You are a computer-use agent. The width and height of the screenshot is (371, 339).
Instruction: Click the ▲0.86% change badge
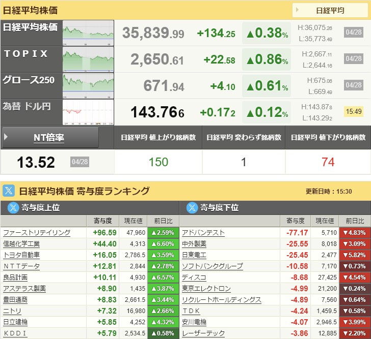(267, 59)
